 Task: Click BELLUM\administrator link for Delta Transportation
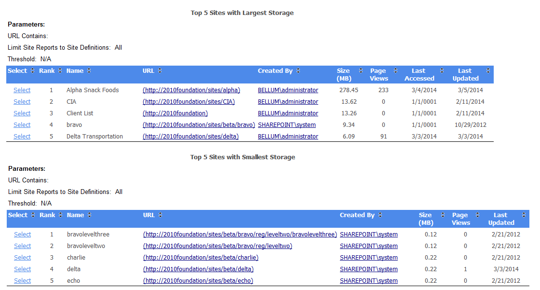tap(287, 136)
